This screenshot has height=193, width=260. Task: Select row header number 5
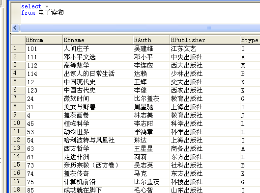[x=18, y=82]
